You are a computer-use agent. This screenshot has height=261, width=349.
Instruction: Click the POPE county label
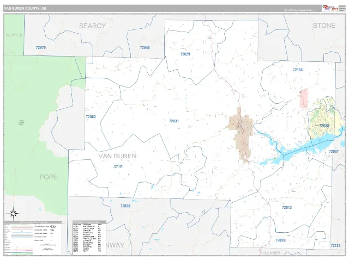[x=49, y=177]
